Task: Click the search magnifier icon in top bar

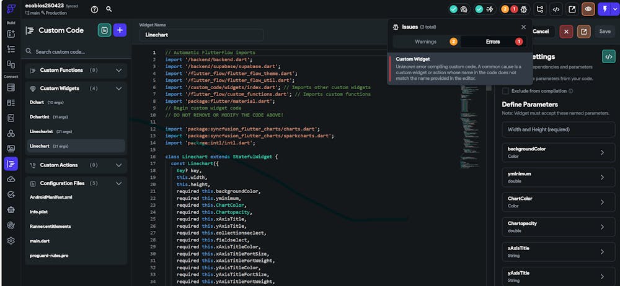Action: point(109,9)
